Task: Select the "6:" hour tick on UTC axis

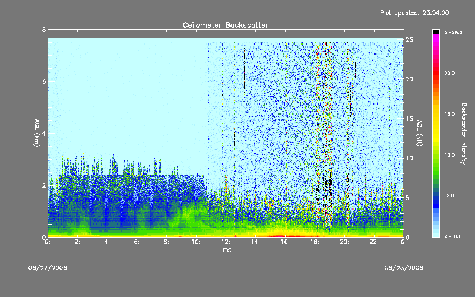Action: point(137,242)
